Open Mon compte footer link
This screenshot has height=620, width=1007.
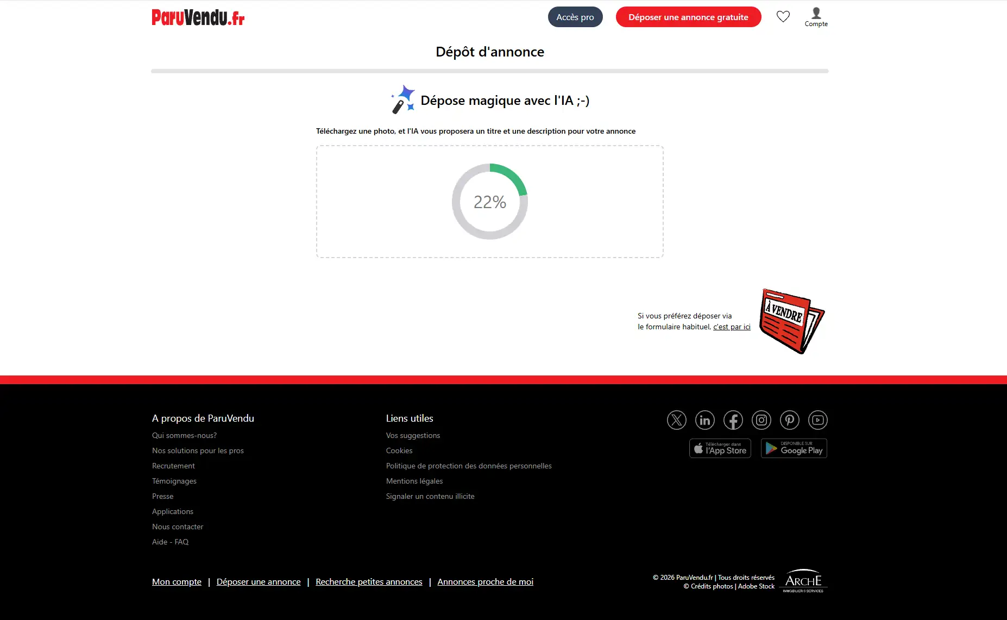[177, 581]
